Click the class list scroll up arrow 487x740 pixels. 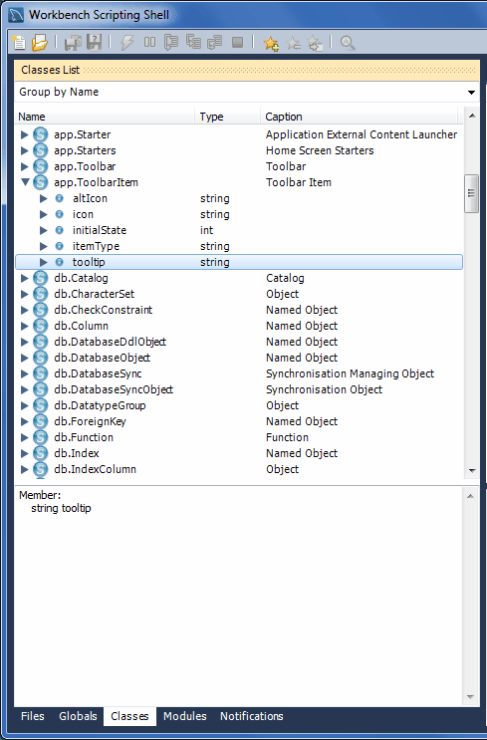[471, 116]
